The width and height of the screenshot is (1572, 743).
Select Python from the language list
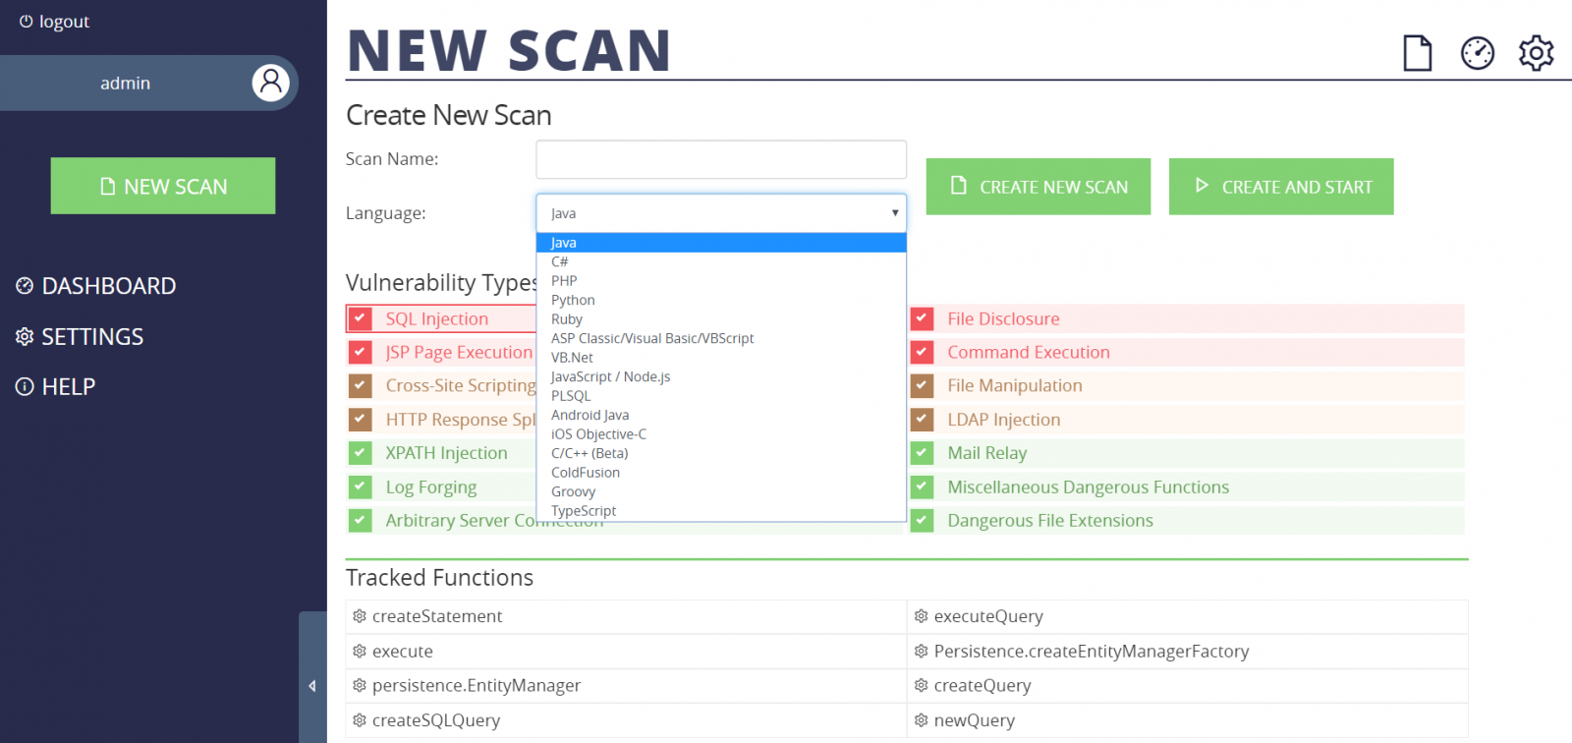coord(573,300)
